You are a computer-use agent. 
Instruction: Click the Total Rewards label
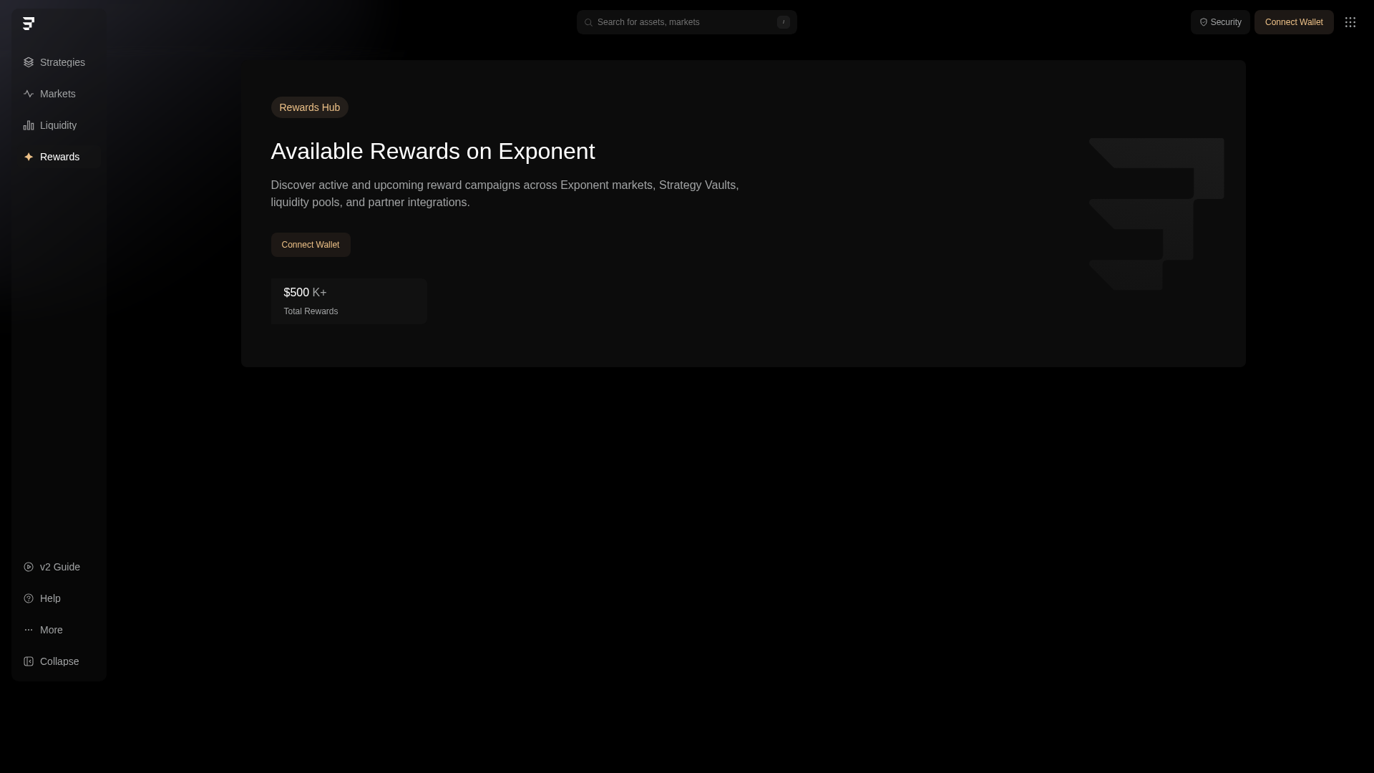point(311,311)
